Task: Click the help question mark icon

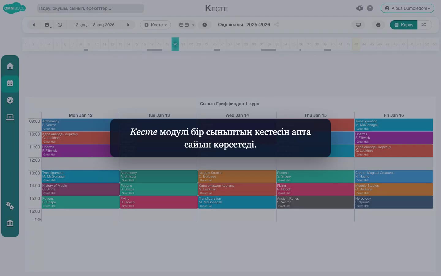Action: point(370,8)
